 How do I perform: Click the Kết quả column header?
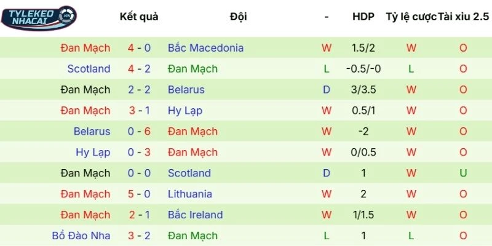point(138,17)
